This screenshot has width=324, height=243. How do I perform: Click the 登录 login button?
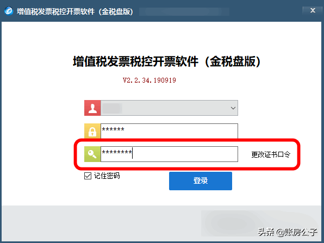coord(201,181)
